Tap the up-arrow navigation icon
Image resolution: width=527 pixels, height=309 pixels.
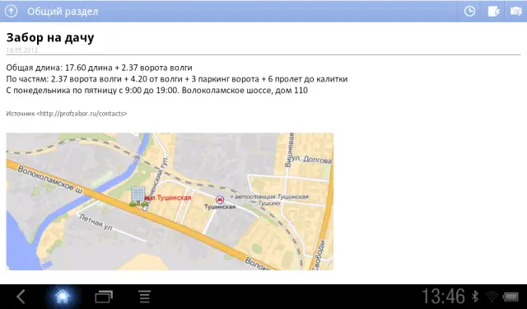pos(11,11)
